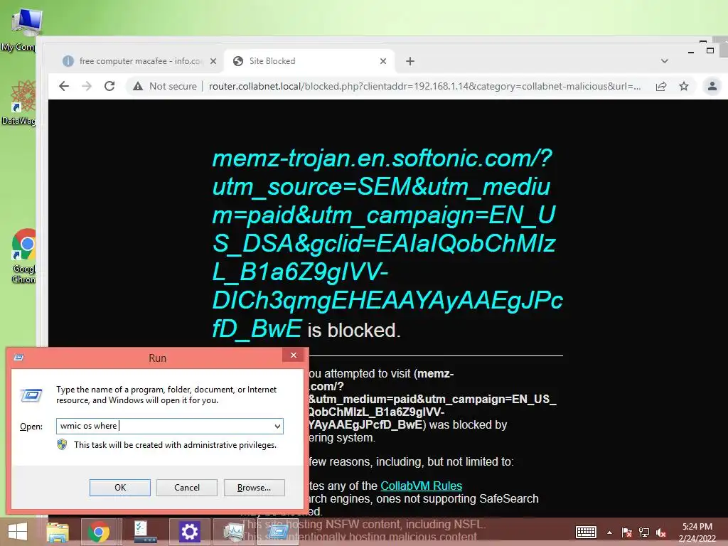This screenshot has height=546, width=728.
Task: Go back in Chrome browser
Action: coord(64,86)
